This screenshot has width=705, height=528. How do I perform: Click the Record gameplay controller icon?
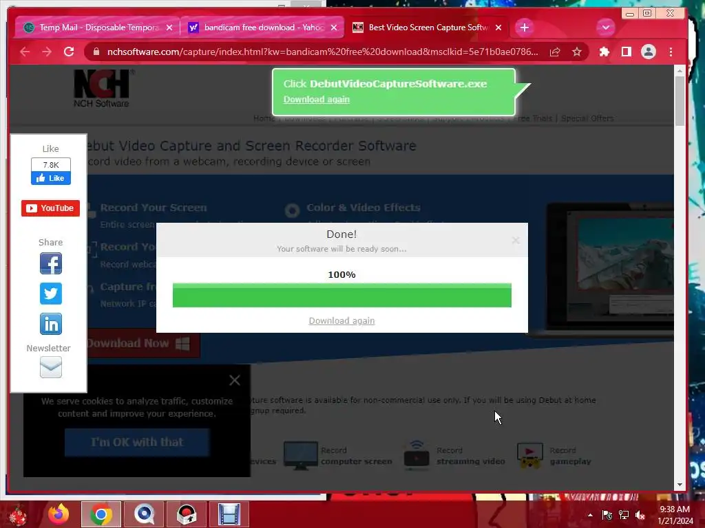tap(530, 455)
